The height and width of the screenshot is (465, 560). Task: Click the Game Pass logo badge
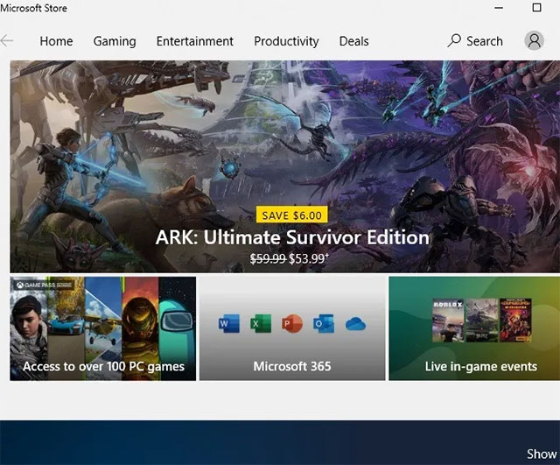[x=45, y=285]
